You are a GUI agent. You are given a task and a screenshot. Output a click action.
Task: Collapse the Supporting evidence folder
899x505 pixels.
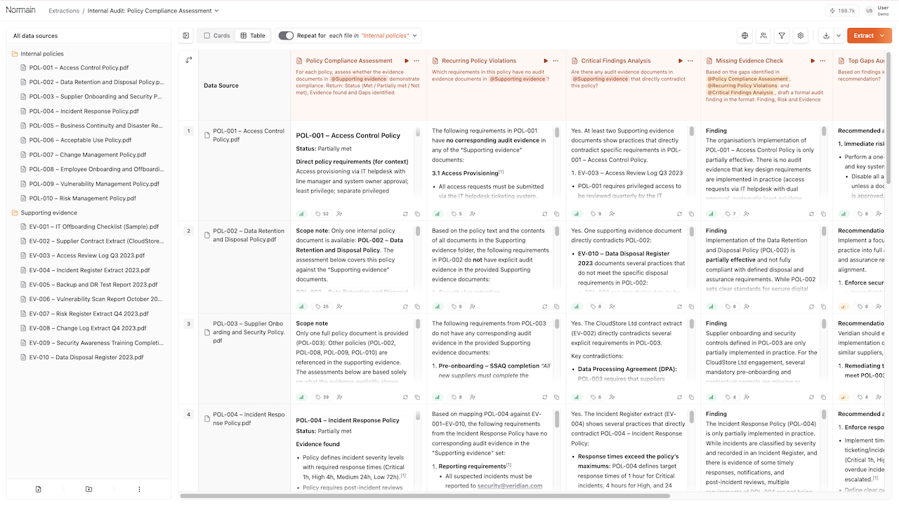pyautogui.click(x=44, y=213)
